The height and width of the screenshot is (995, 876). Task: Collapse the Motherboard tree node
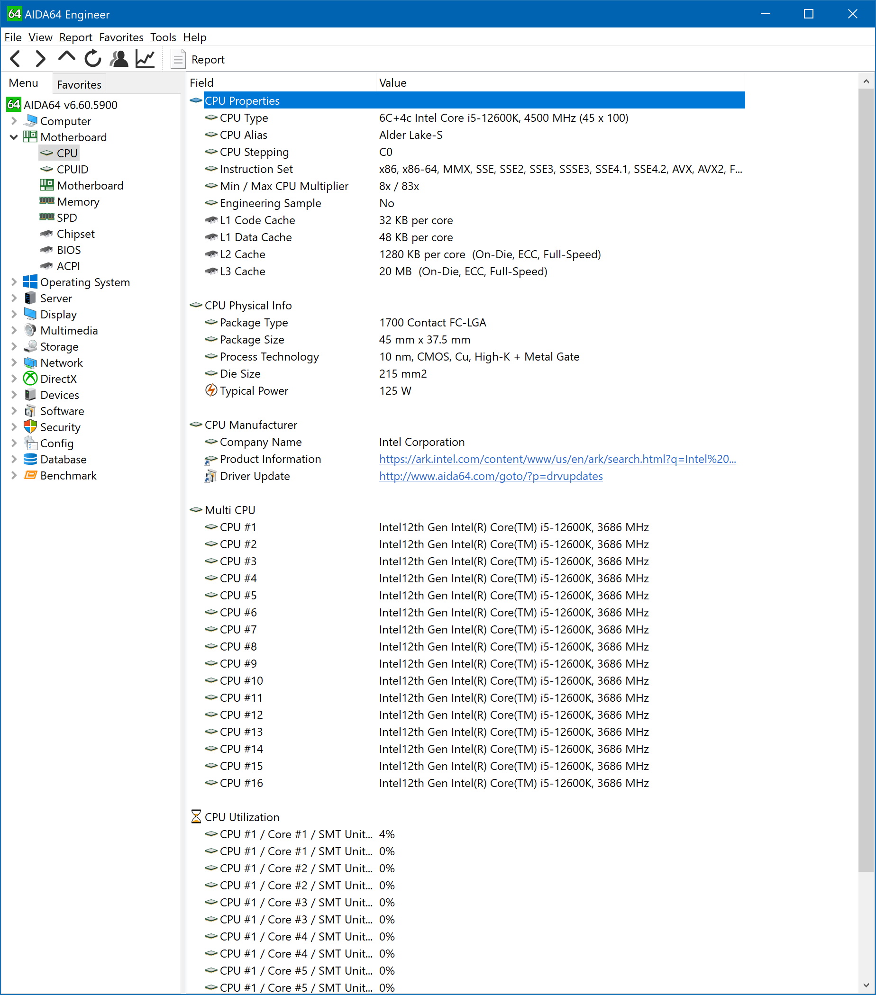14,137
